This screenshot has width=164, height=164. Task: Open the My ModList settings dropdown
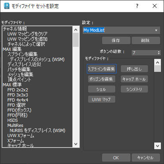click(x=156, y=30)
